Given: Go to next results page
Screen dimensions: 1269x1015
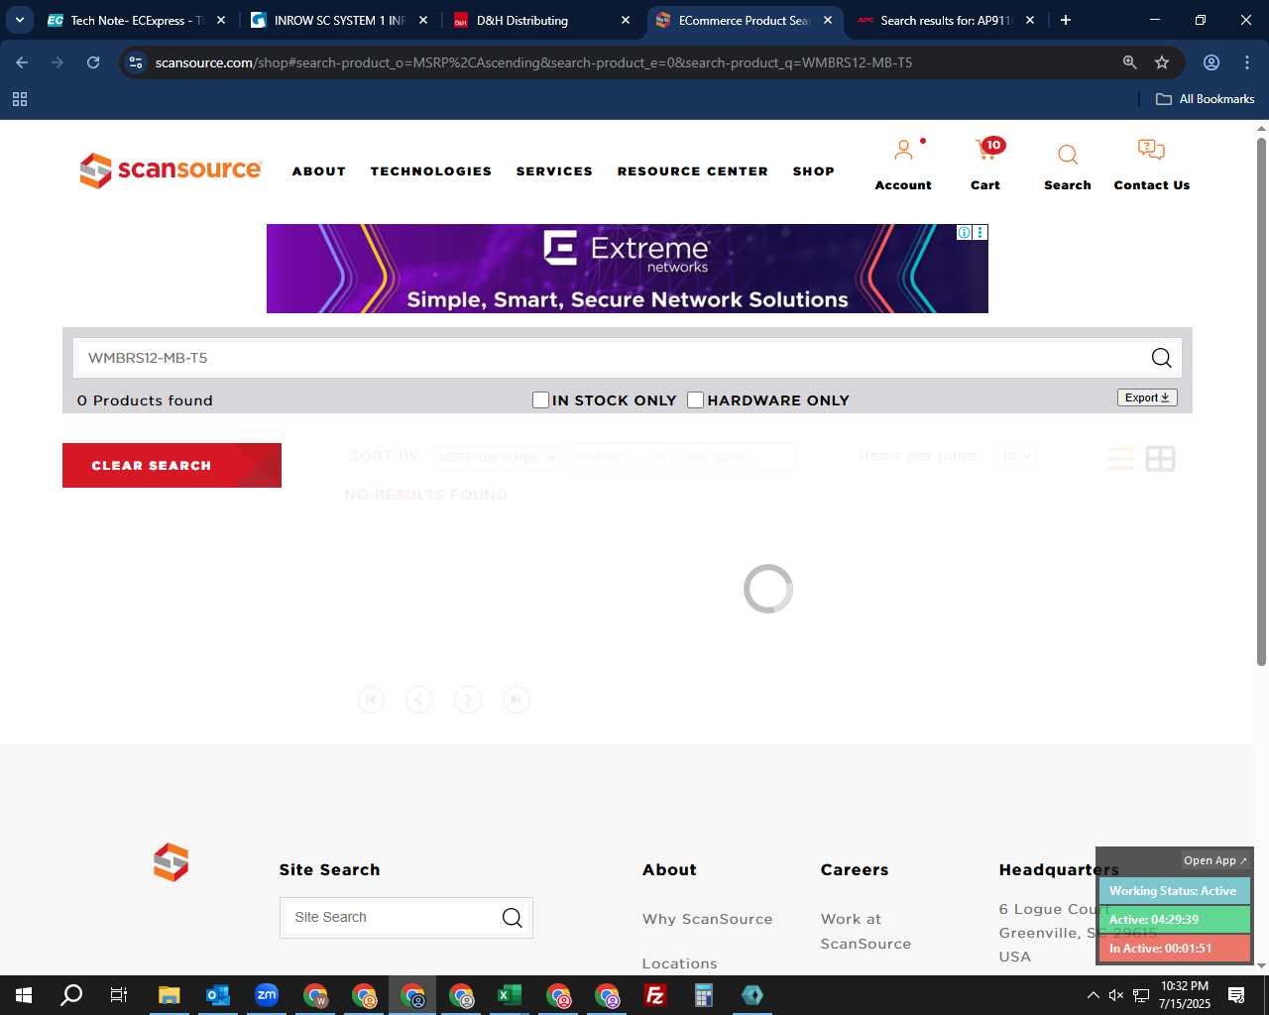Looking at the screenshot, I should click(467, 700).
